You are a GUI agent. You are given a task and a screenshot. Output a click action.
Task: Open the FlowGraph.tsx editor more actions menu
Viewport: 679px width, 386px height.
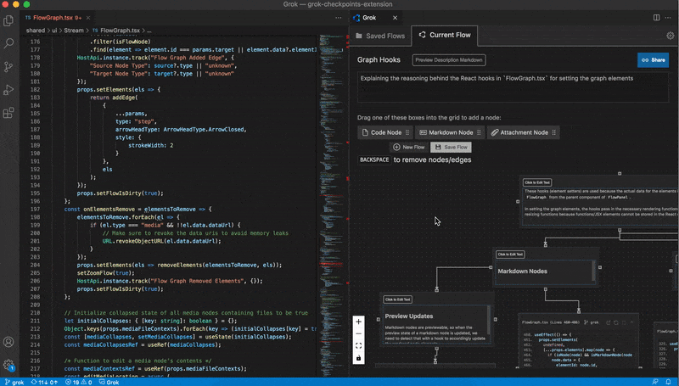(x=338, y=18)
